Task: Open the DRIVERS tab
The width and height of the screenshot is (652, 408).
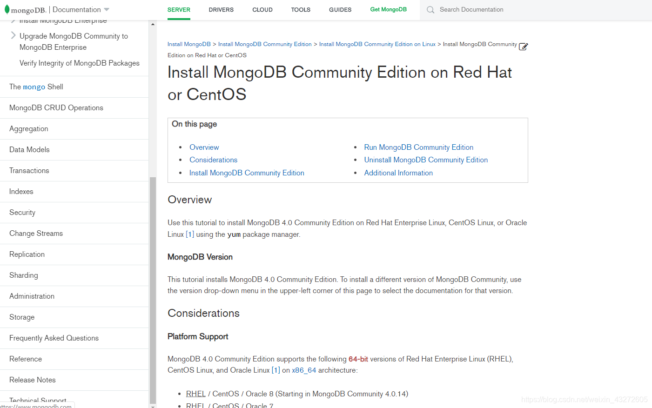Action: click(221, 10)
